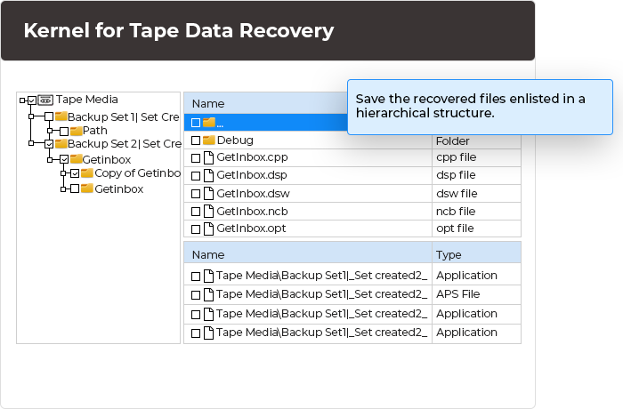Image resolution: width=623 pixels, height=409 pixels.
Task: Click the Backup Set 2 folder icon
Action: click(61, 143)
